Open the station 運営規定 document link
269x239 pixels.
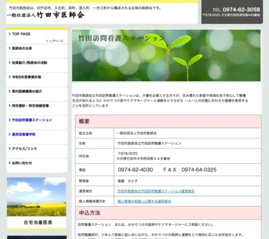pos(156,191)
